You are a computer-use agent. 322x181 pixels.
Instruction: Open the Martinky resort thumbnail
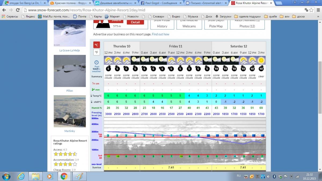(x=69, y=111)
